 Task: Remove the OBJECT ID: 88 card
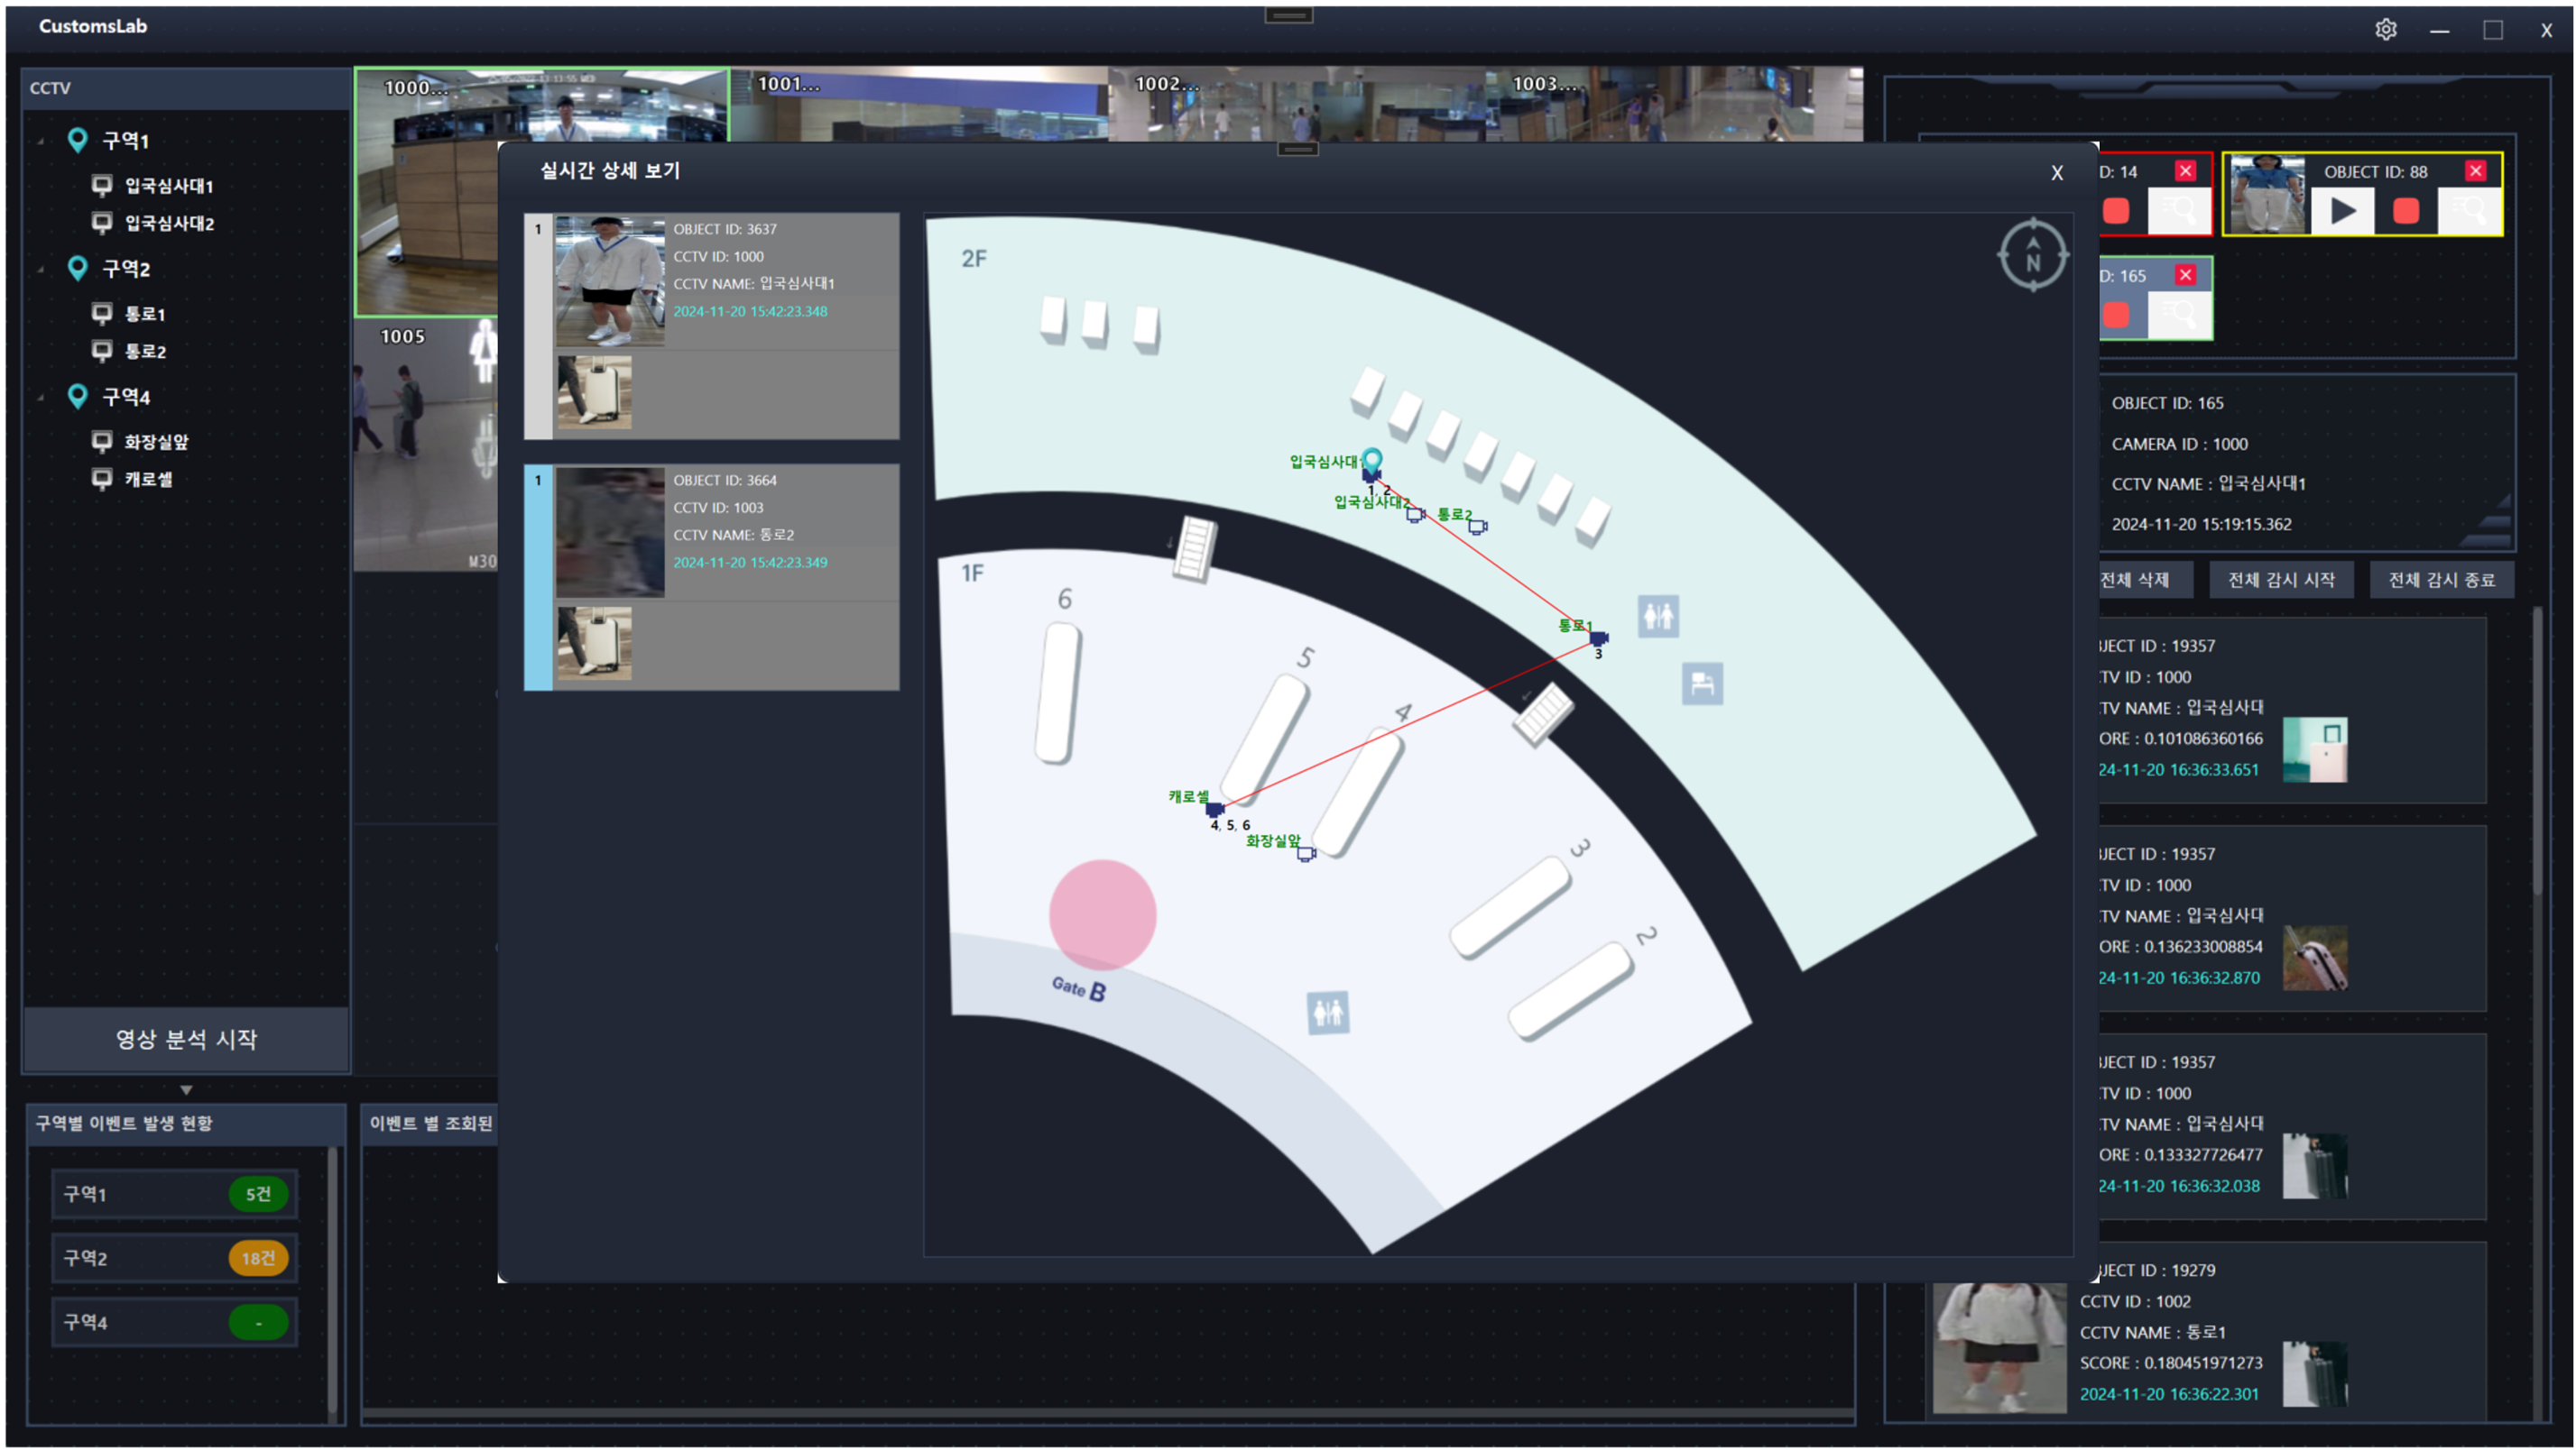(x=2475, y=171)
